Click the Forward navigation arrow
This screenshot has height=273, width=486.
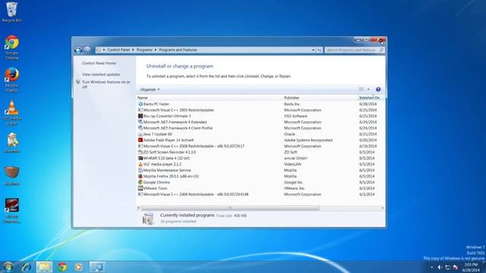87,50
